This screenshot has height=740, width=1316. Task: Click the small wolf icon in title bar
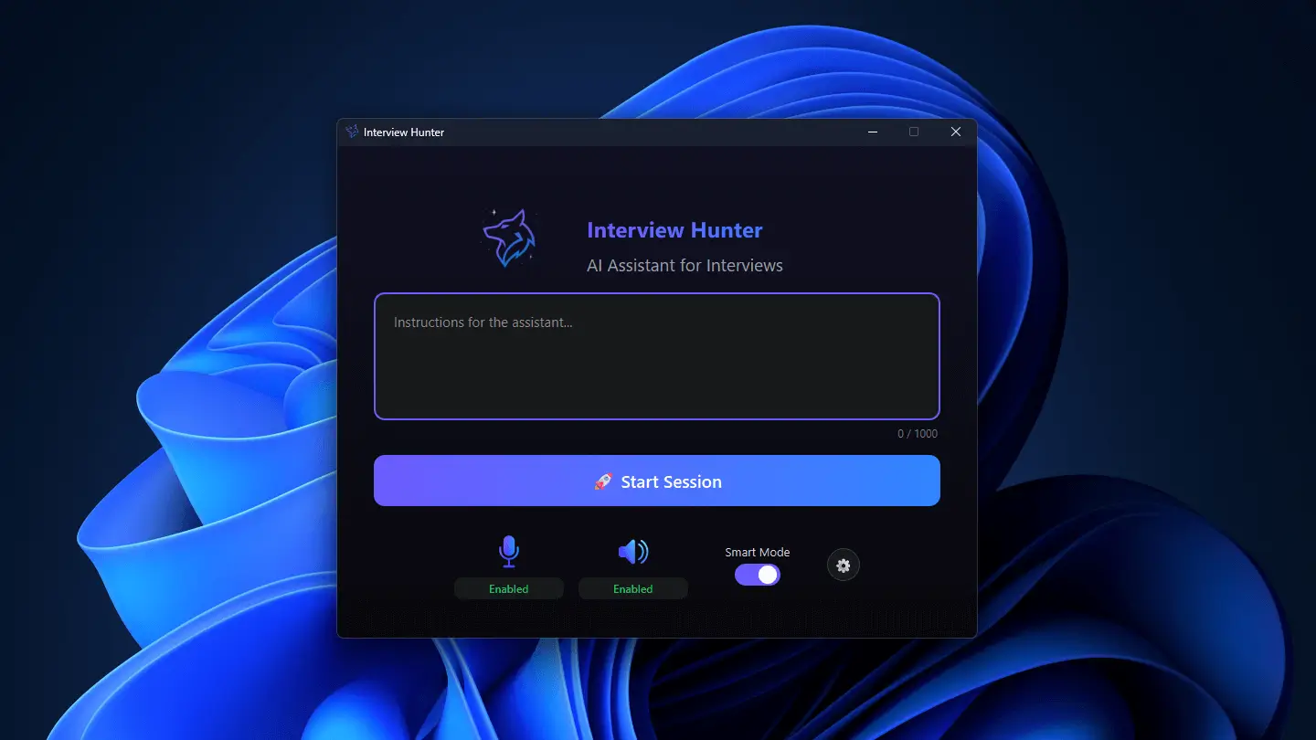[352, 132]
